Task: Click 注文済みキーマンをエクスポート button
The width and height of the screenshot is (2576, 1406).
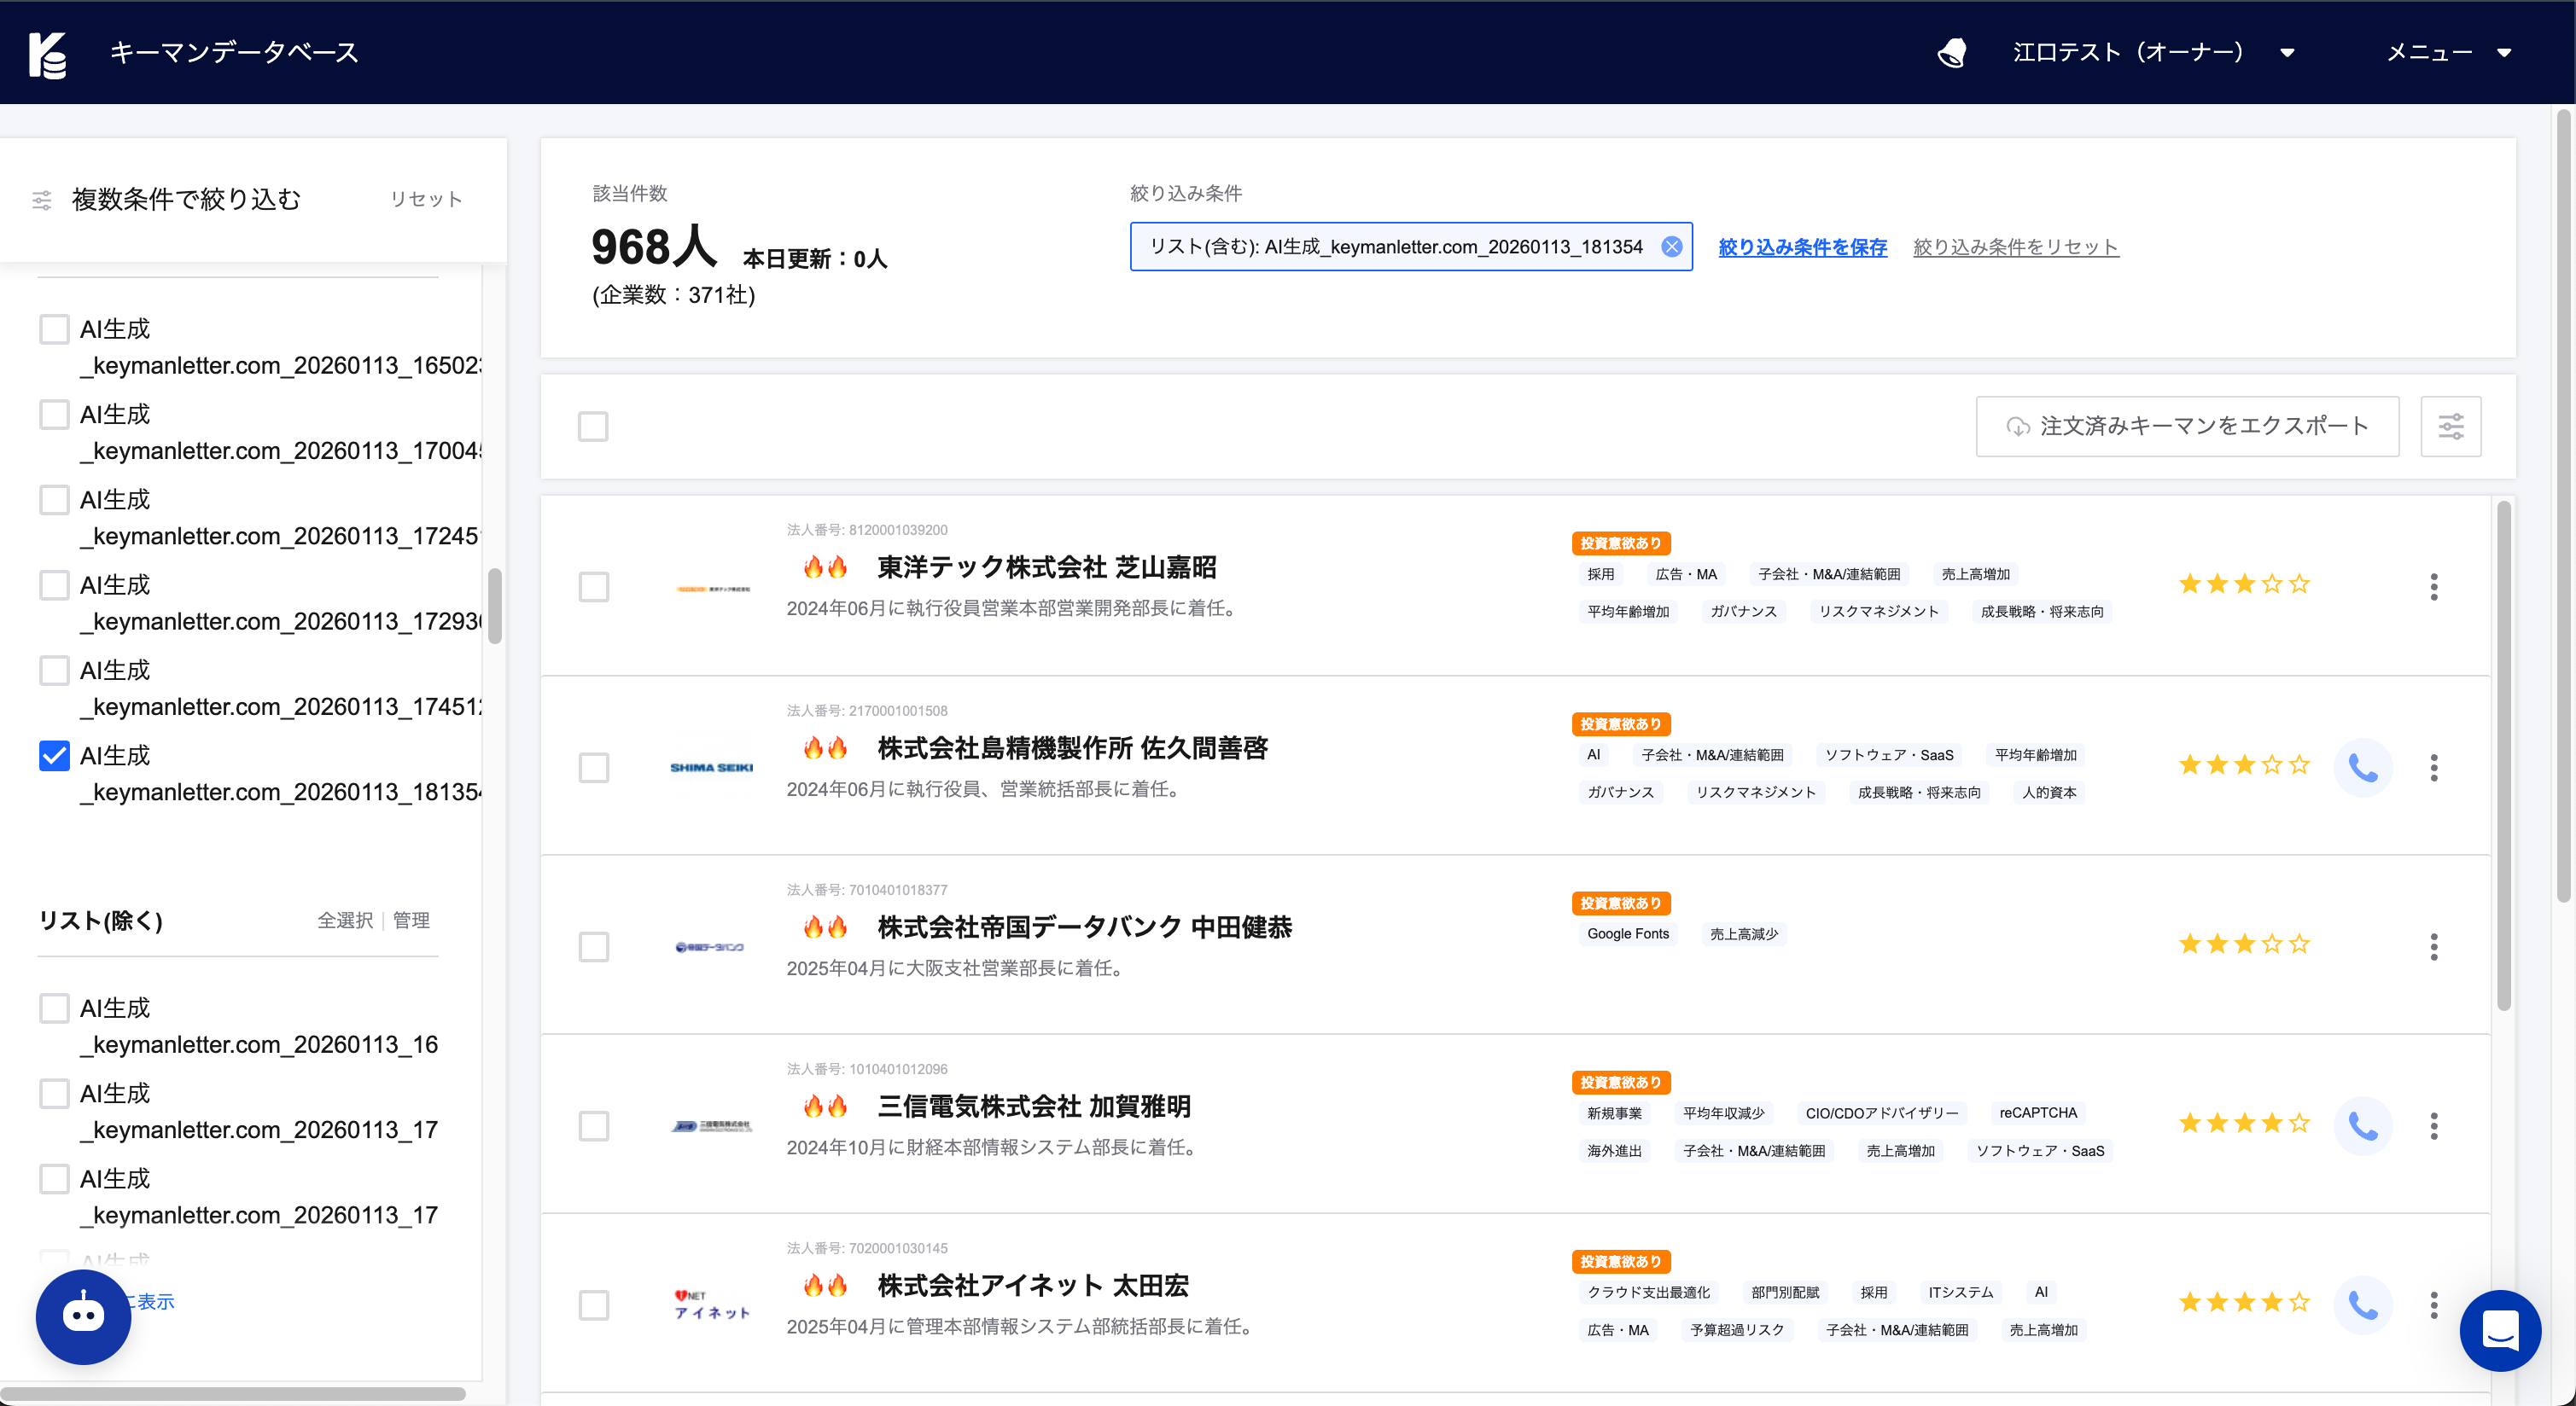Action: point(2186,427)
